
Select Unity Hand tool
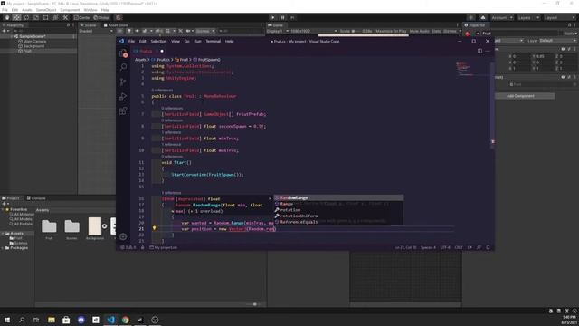7,18
